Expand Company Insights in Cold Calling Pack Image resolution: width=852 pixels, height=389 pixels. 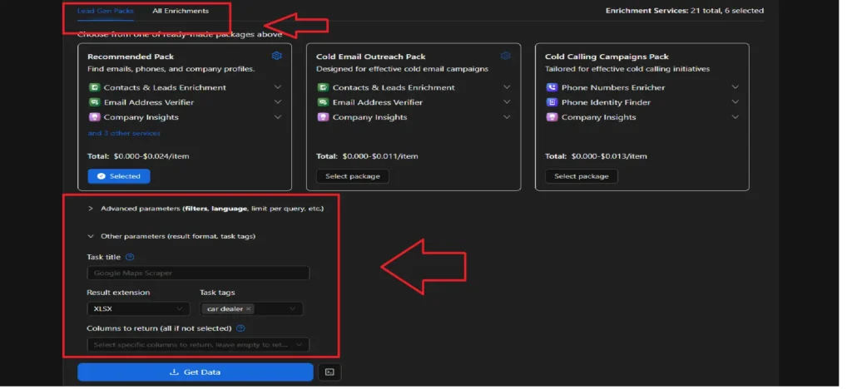point(736,117)
